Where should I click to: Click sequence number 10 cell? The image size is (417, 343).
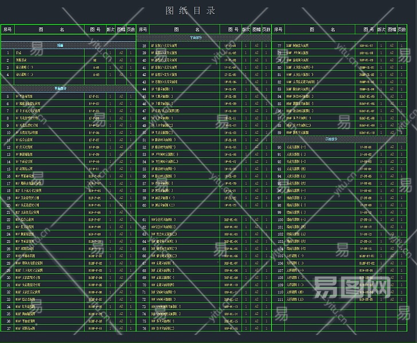click(x=8, y=133)
